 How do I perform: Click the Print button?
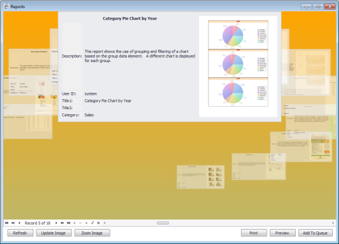point(254,233)
